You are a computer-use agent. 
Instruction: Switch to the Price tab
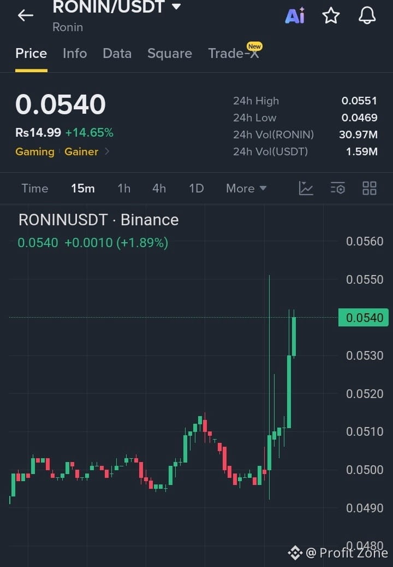click(x=31, y=54)
